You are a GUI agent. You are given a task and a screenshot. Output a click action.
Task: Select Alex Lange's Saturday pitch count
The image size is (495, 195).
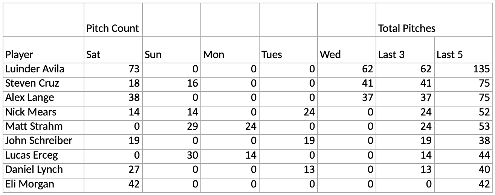click(113, 98)
